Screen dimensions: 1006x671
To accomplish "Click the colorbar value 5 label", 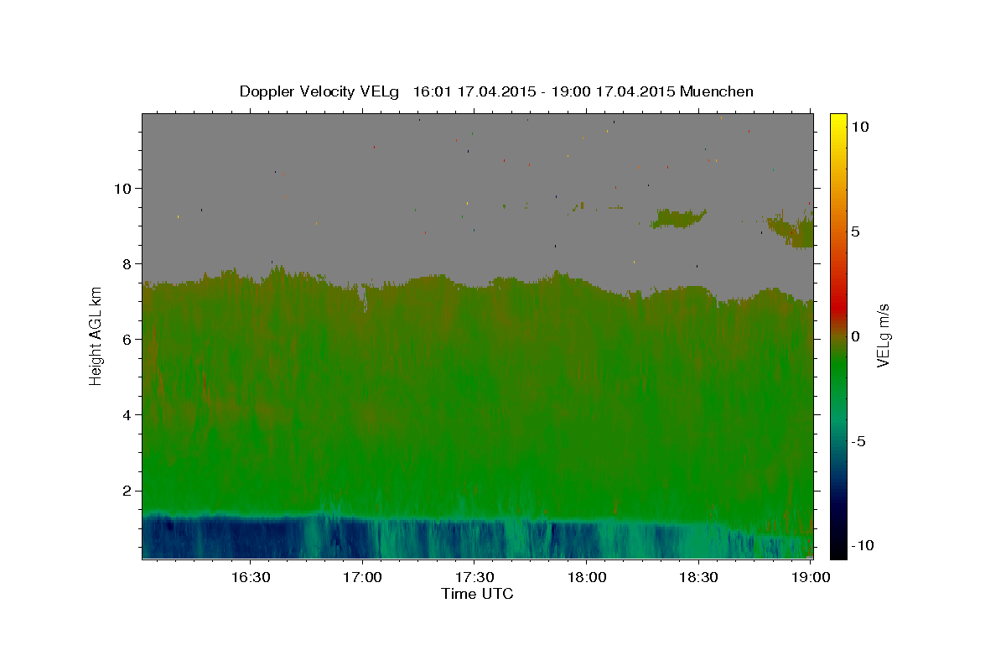I will tap(855, 231).
